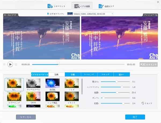Adjust the brightness slider
The height and width of the screenshot is (123, 161).
(115, 82)
